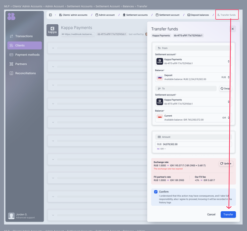247x231 pixels.
Task: Update the expired exchange rate
Action: pyautogui.click(x=226, y=163)
